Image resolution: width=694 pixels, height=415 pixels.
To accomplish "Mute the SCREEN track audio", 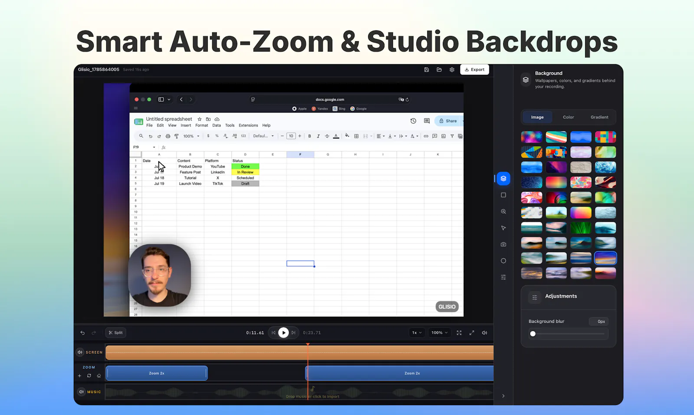I will pyautogui.click(x=80, y=352).
